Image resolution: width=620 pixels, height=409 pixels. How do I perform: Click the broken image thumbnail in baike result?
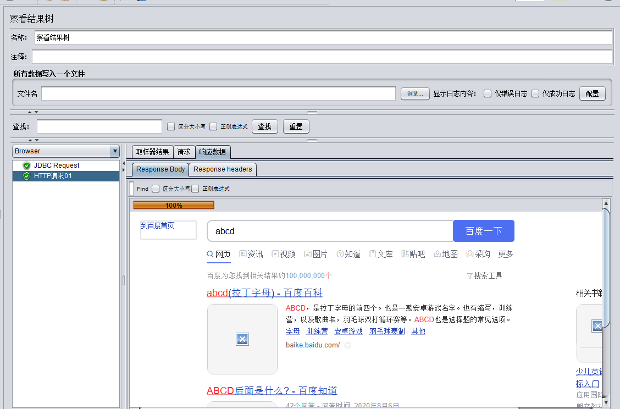tap(242, 339)
